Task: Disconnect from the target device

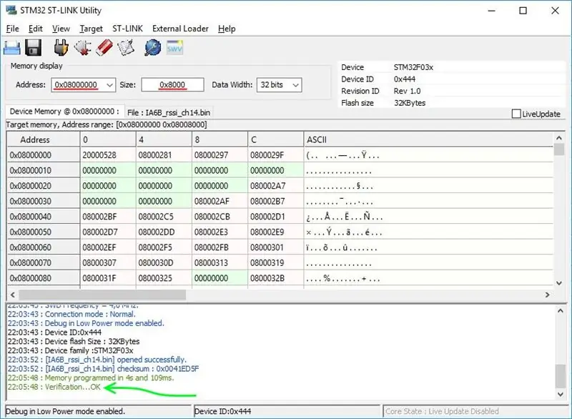Action: tap(83, 48)
